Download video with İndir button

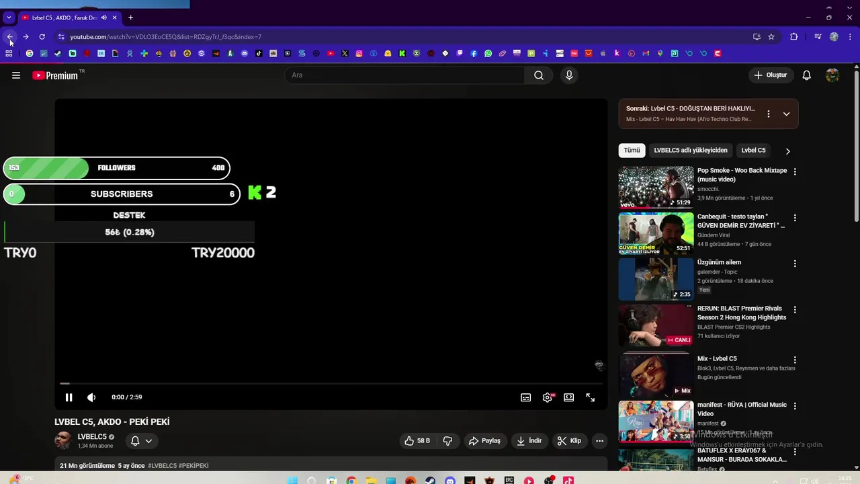pos(529,441)
